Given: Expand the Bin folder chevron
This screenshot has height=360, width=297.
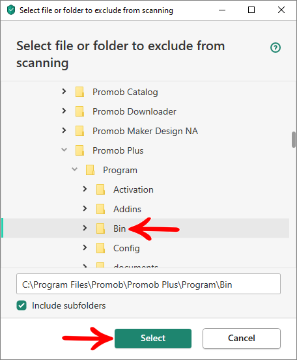Looking at the screenshot, I should click(x=85, y=228).
